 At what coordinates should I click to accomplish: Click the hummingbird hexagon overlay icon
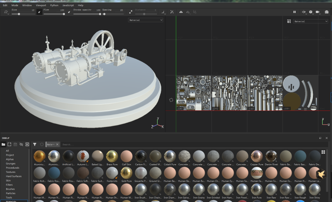tap(321, 174)
